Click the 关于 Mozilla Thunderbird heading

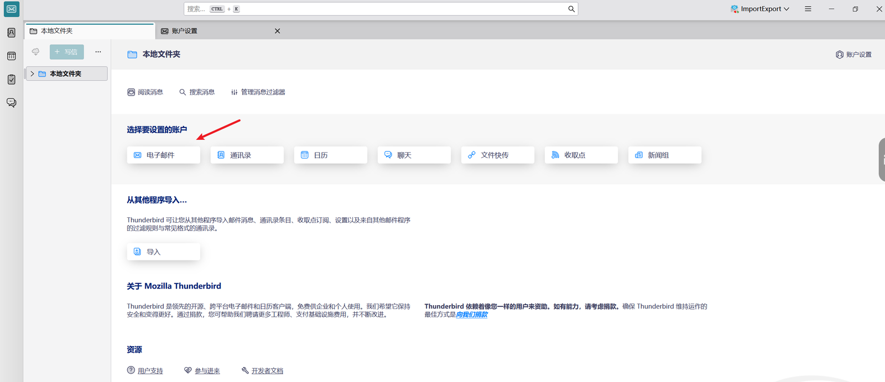[174, 286]
